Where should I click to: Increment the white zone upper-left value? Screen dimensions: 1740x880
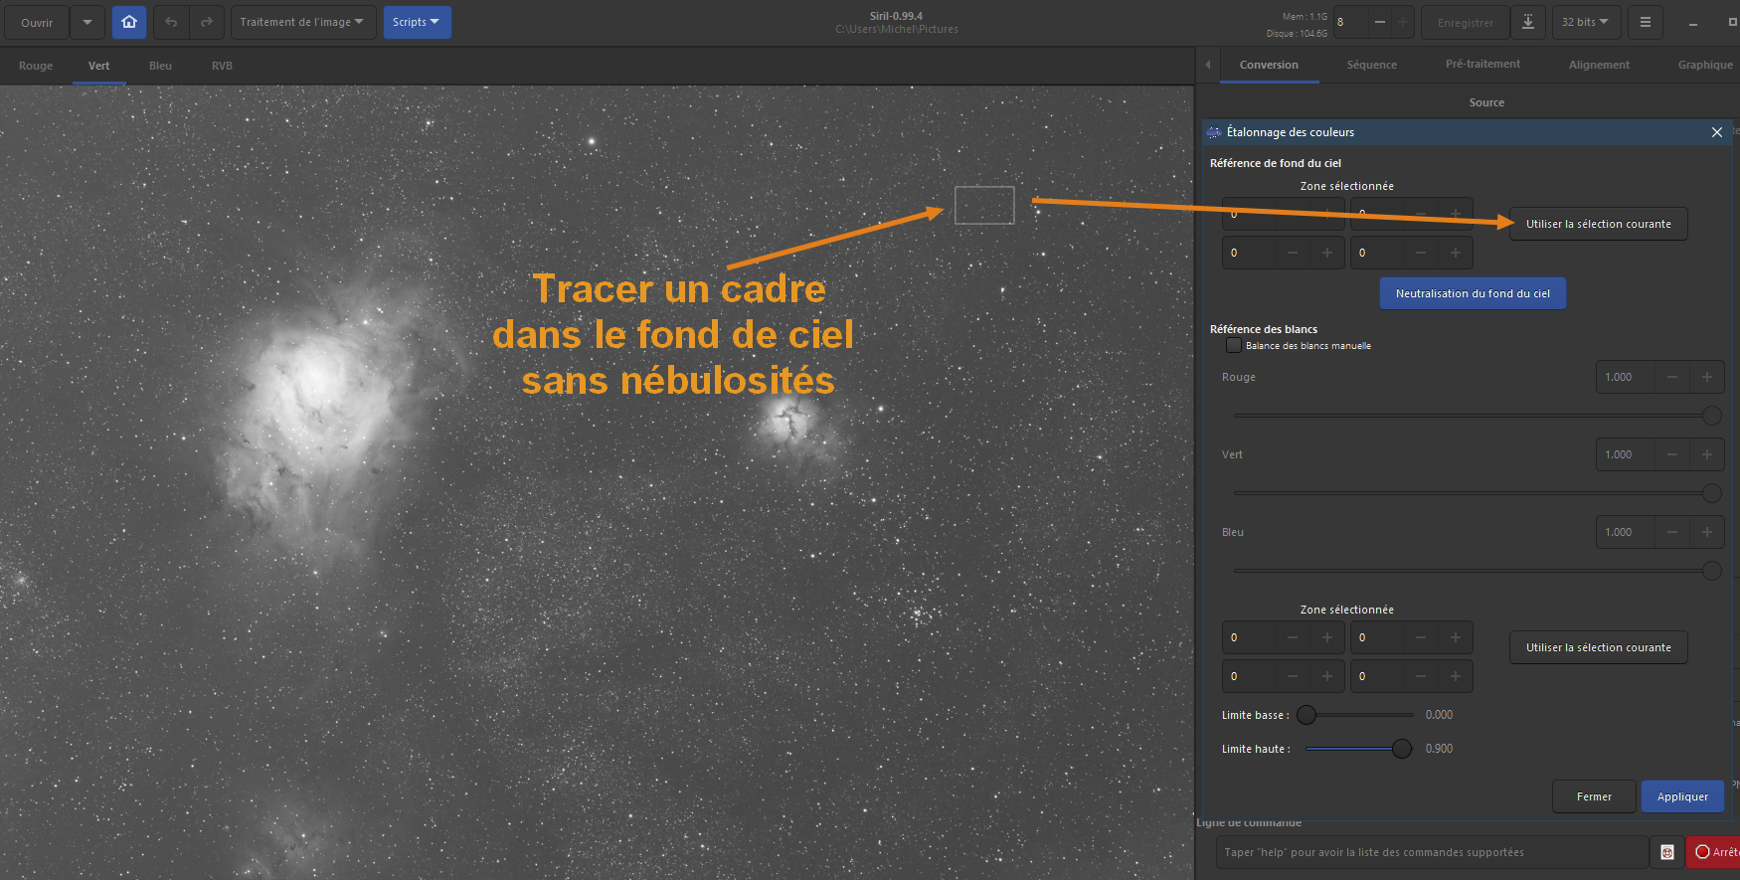[1327, 637]
